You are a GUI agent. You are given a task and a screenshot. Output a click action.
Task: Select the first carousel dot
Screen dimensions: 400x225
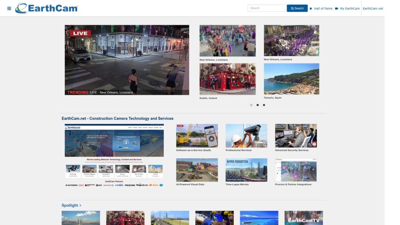pos(251,105)
